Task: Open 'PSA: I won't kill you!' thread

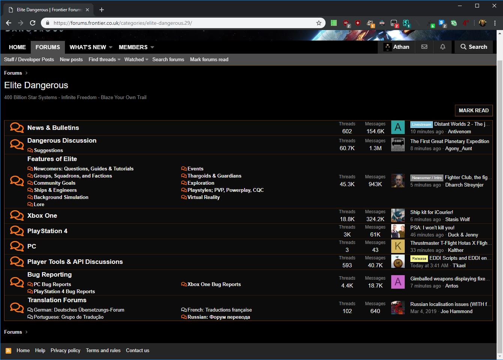Action: pos(432,227)
